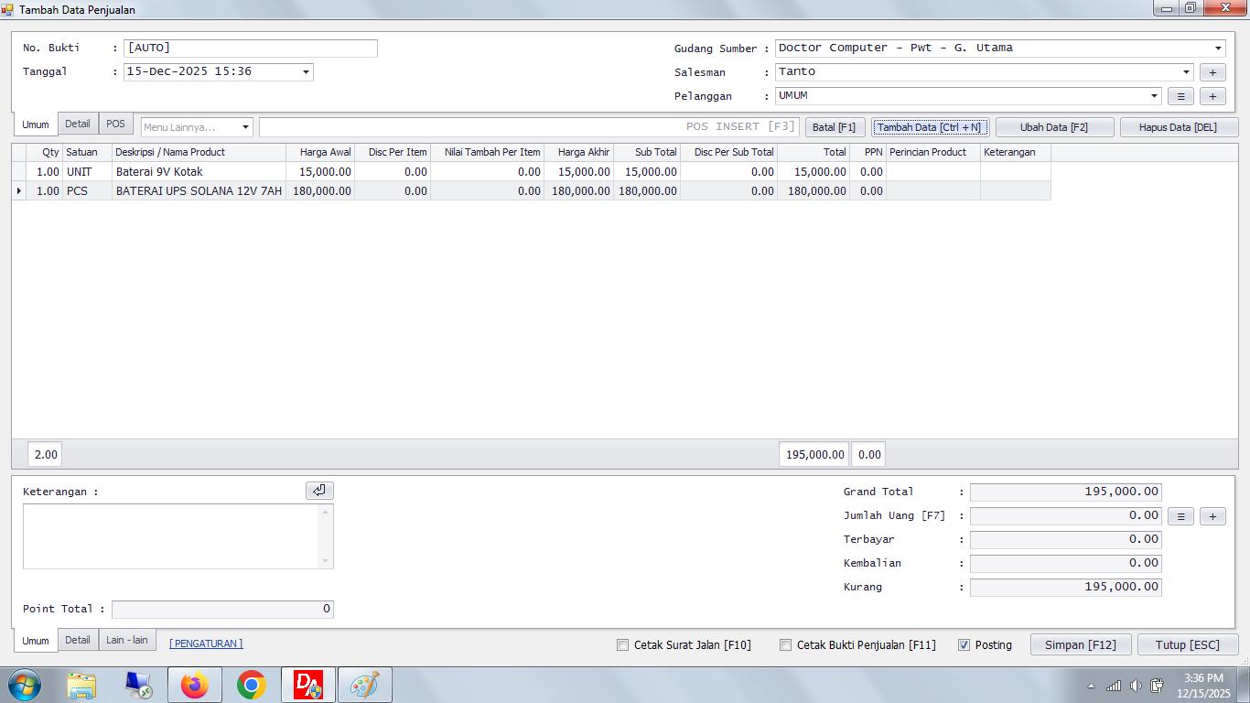Viewport: 1250px width, 703px height.
Task: Open the PENGATURAN settings link
Action: pos(206,643)
